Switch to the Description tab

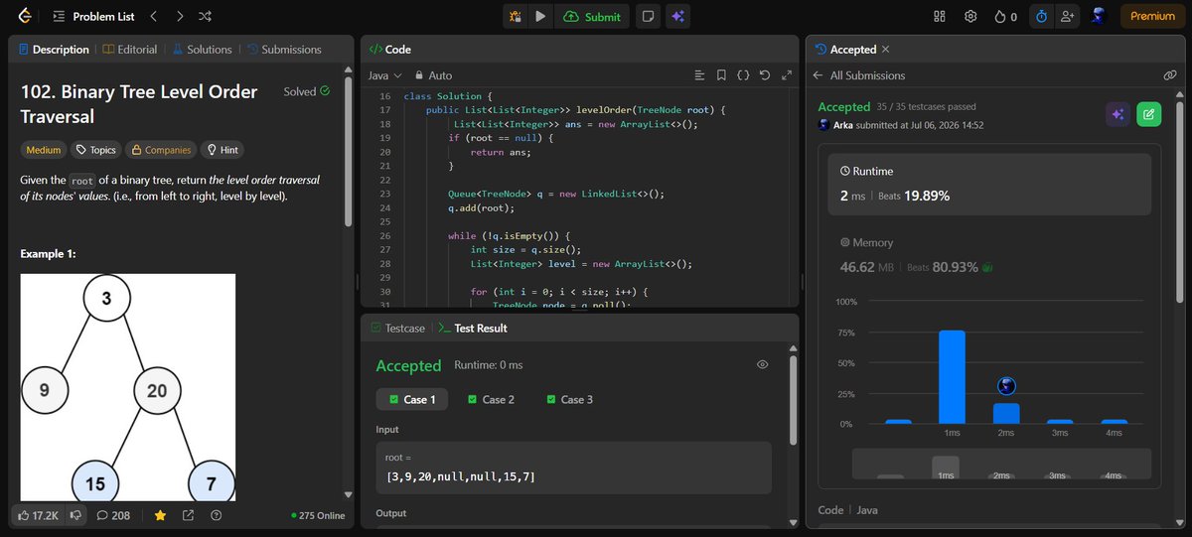(x=54, y=49)
